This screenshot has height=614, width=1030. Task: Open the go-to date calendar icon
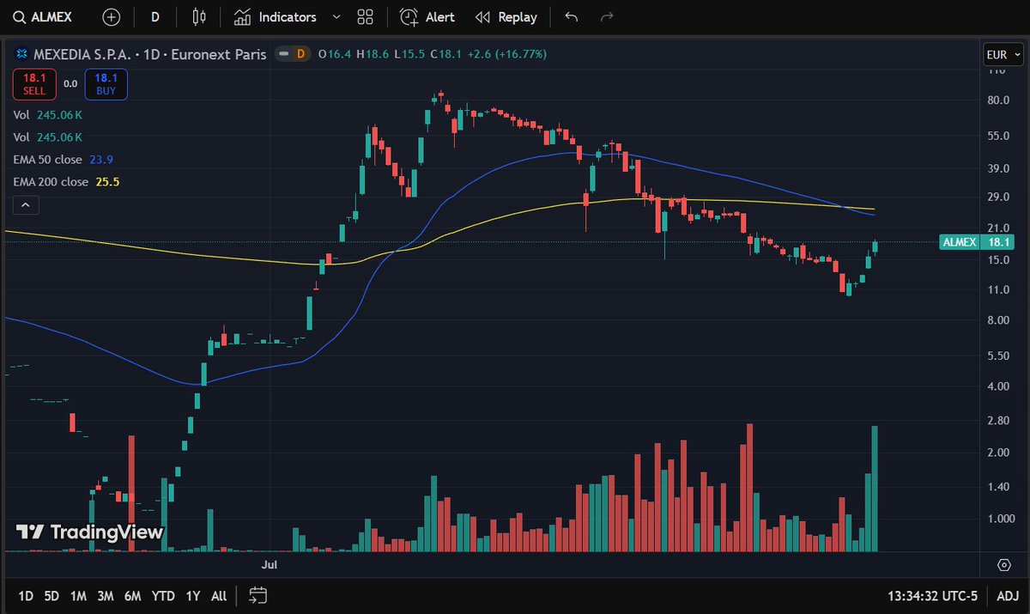click(258, 595)
